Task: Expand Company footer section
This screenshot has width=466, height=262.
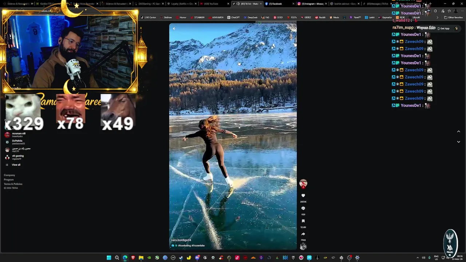Action: click(x=9, y=175)
